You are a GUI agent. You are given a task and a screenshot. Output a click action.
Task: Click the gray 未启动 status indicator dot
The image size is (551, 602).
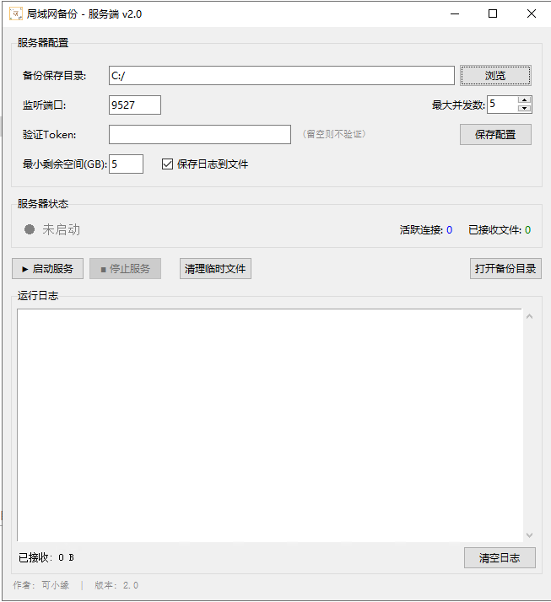pyautogui.click(x=30, y=229)
